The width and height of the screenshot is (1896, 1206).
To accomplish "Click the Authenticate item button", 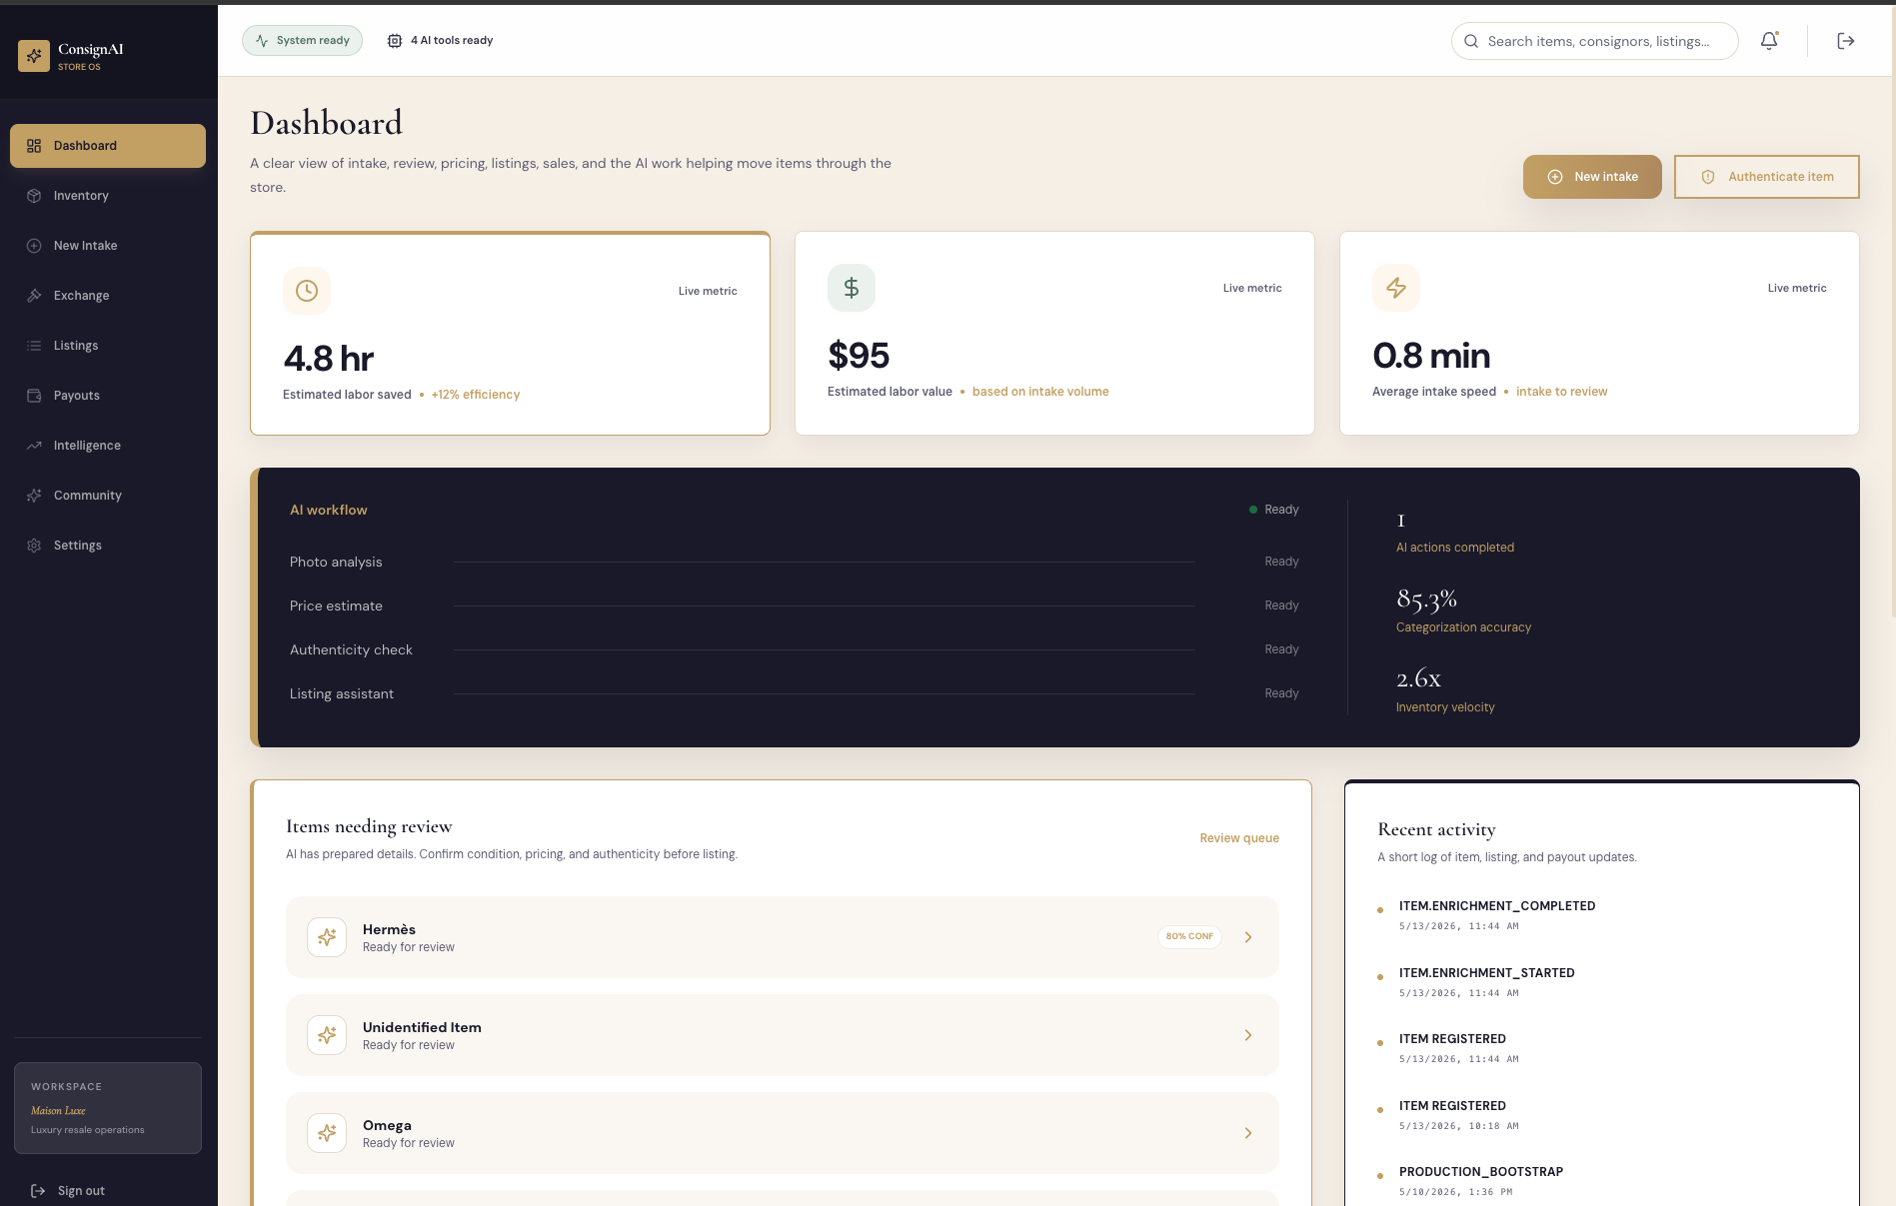I will (x=1767, y=177).
